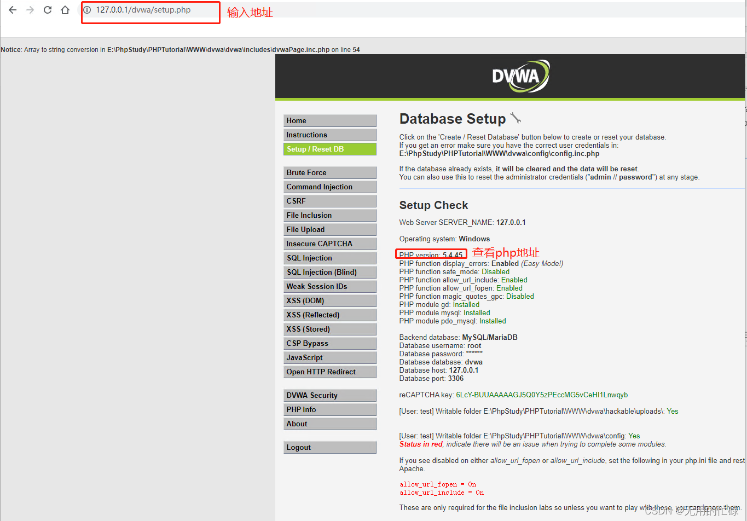Viewport: 747px width, 521px height.
Task: Select Setup / Reset DB menu item
Action: point(330,149)
